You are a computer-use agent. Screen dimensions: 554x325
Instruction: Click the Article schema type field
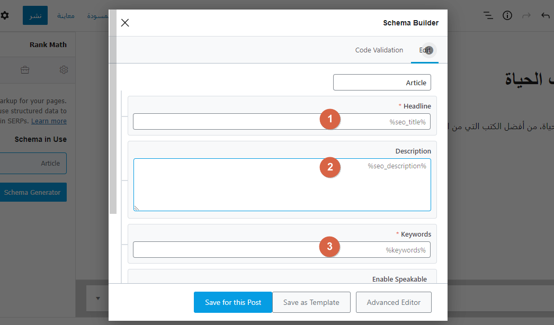(x=382, y=83)
